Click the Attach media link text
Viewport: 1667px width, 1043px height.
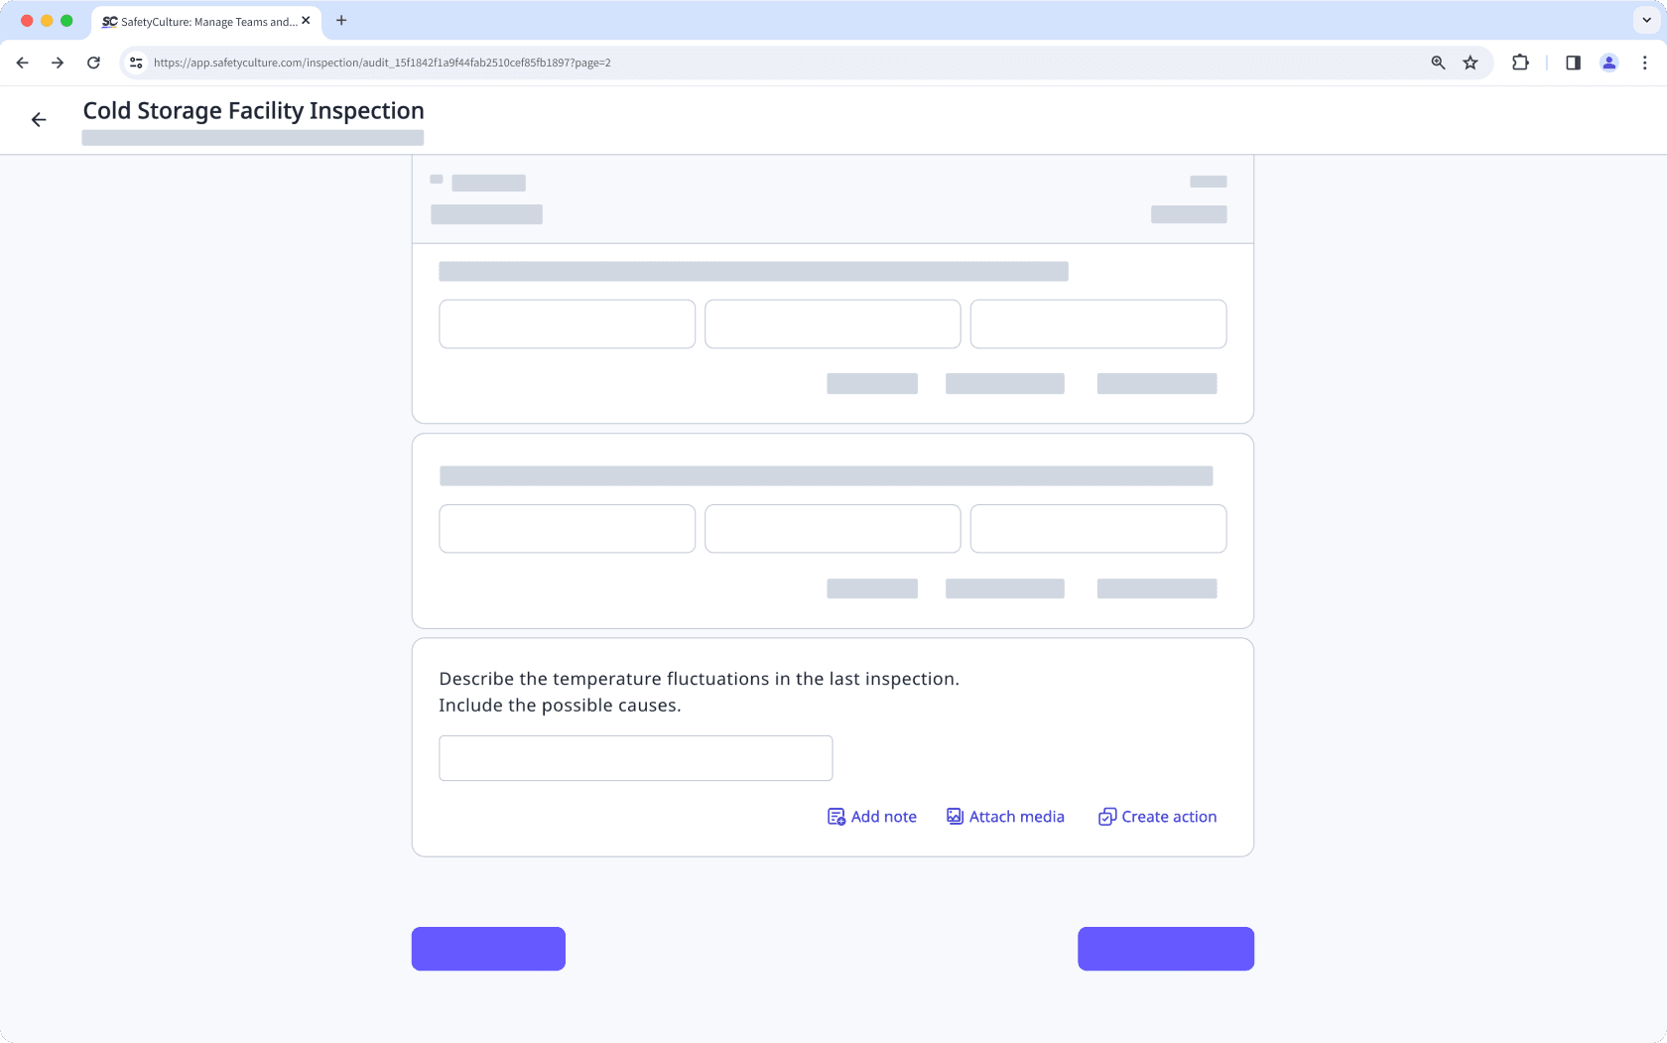pos(1017,816)
